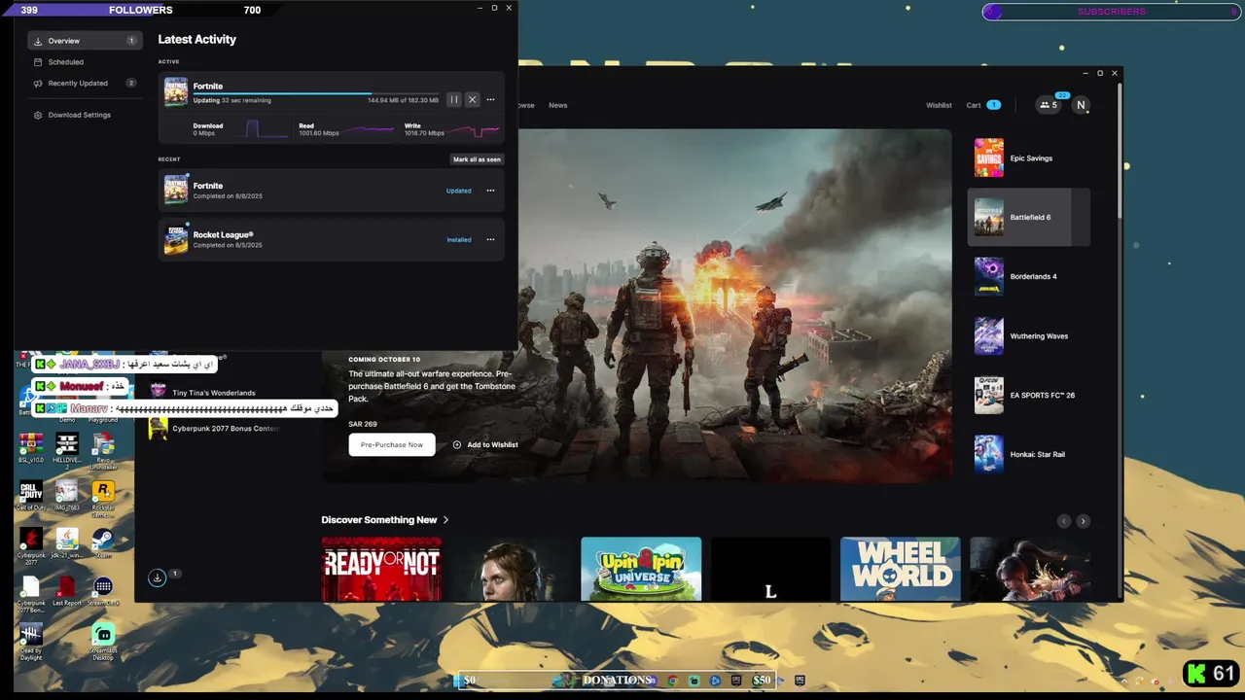Open options menu for recent Fortnite entry
This screenshot has height=700, width=1245.
click(490, 191)
